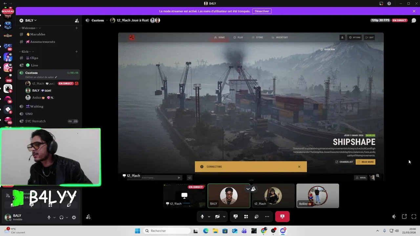
Task: Click the HOME tab in streamed Rust menu
Action: pyautogui.click(x=220, y=37)
